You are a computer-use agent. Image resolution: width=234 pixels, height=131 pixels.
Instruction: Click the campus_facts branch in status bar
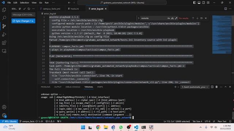click(x=27, y=121)
